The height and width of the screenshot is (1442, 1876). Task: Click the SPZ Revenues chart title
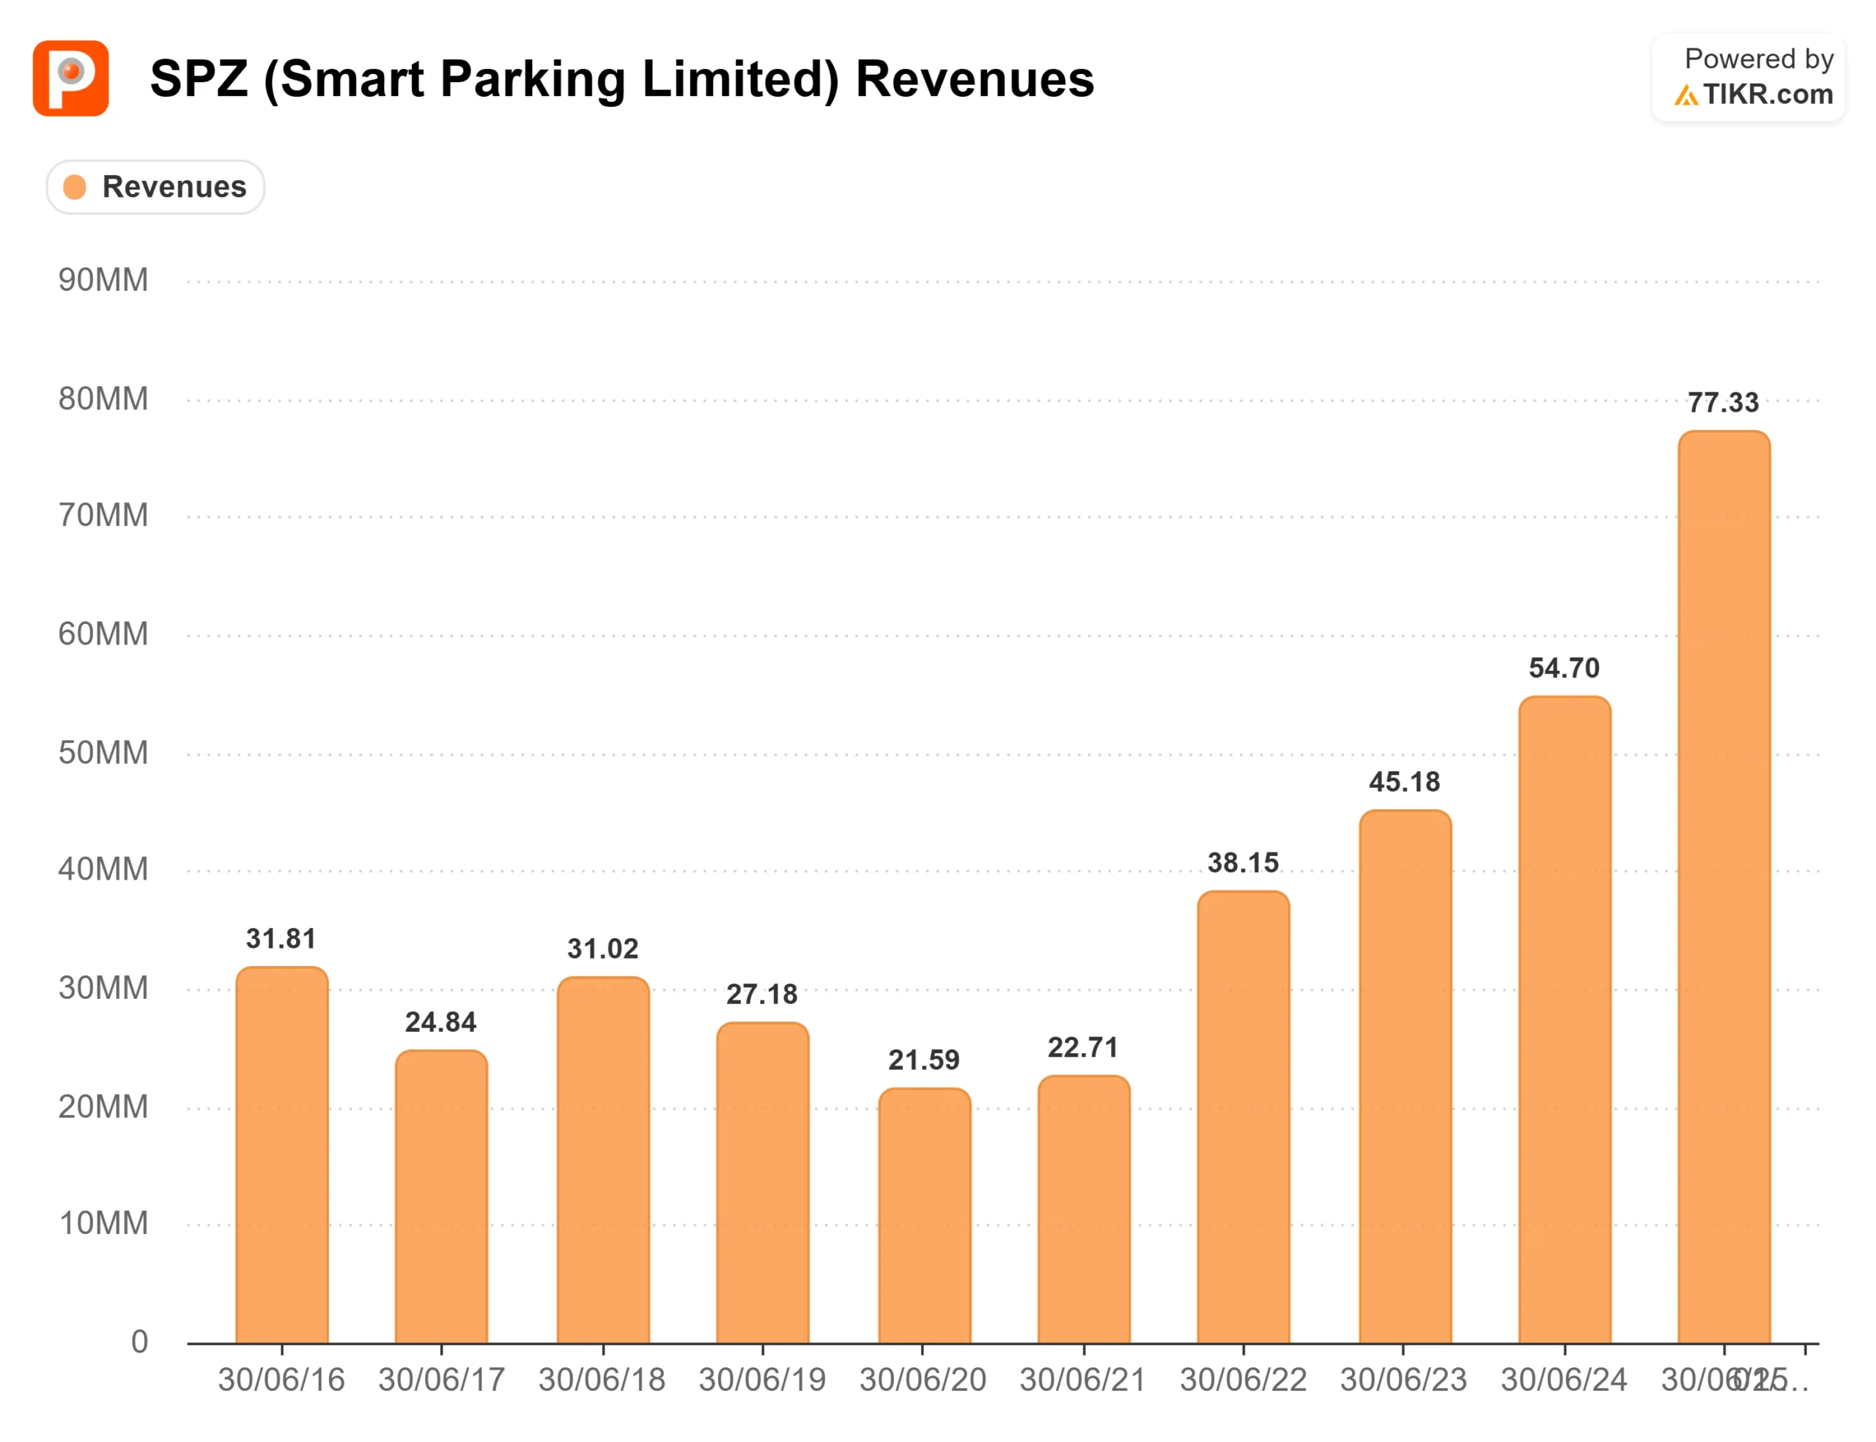(622, 79)
